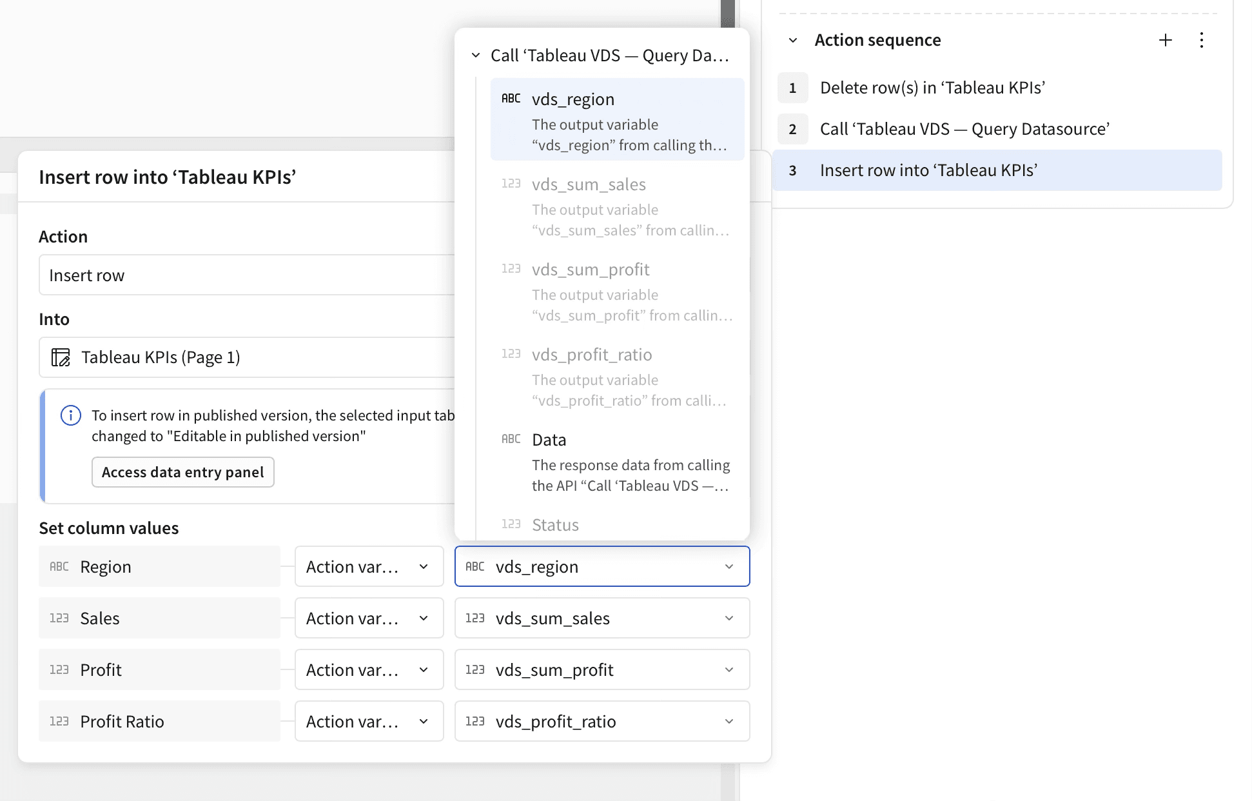The width and height of the screenshot is (1252, 801).
Task: Choose the Data response variable option
Action: point(617,462)
